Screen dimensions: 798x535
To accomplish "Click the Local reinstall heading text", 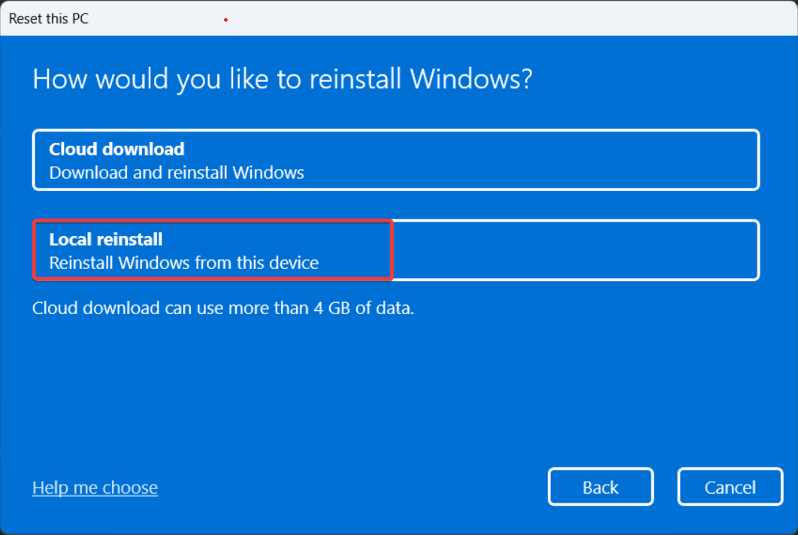I will click(105, 239).
